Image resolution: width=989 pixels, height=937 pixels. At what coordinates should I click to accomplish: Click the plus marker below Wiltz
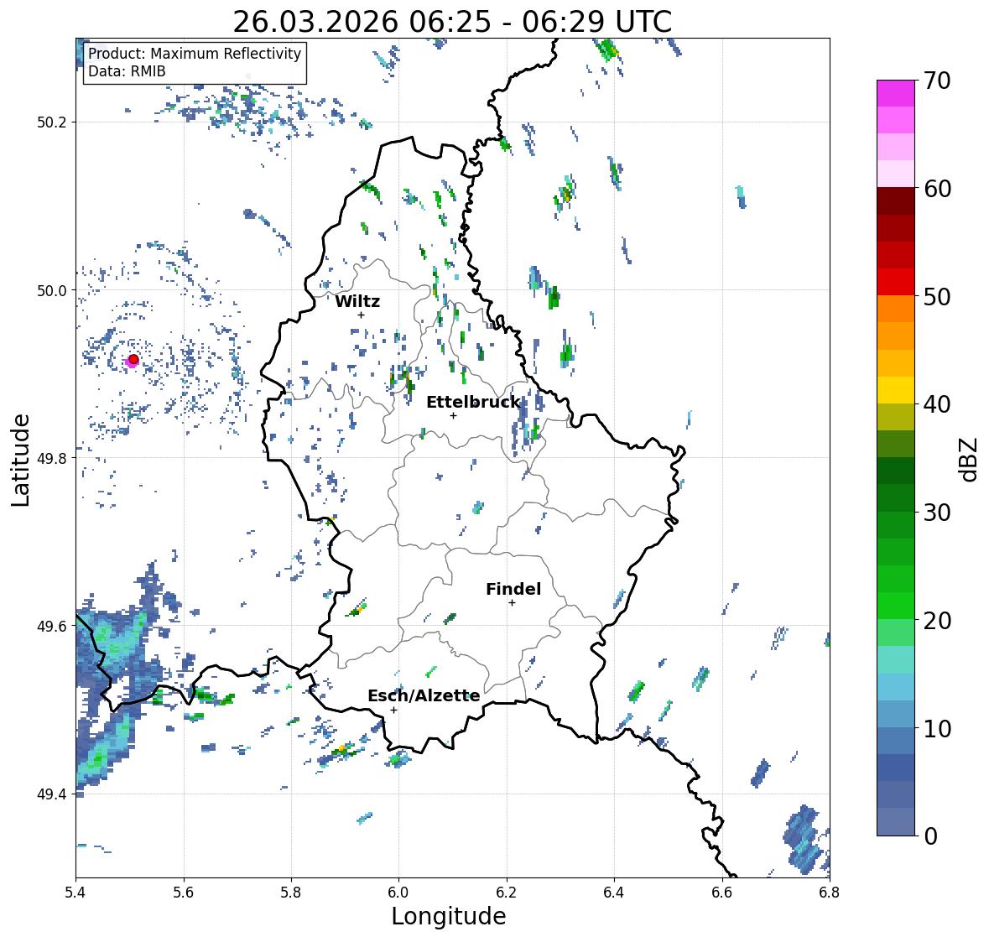pos(361,315)
